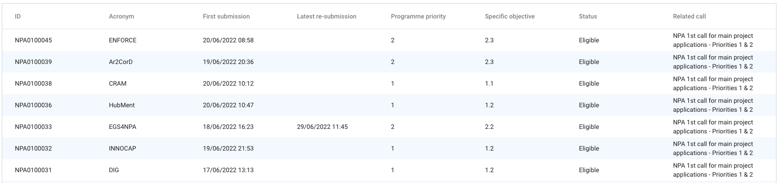
Task: Click submission date 19/06/2022 20:36
Action: click(228, 62)
